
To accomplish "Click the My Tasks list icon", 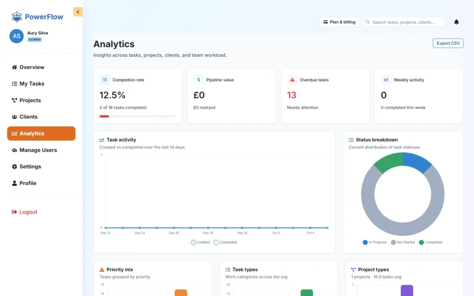I will 14,84.
